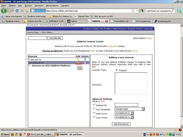Viewport: 183px width, 137px height.
Task: Reload the page with the refresh icon
Action: click(x=17, y=11)
